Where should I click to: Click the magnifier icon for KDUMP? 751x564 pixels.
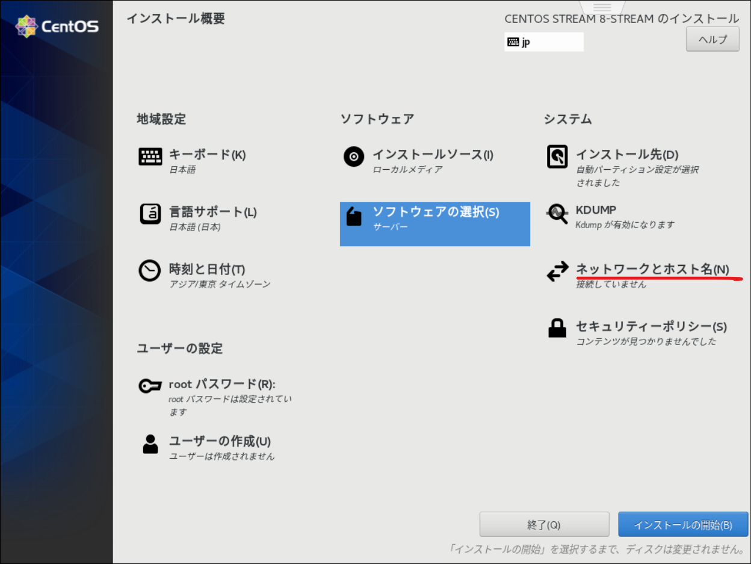click(x=557, y=214)
